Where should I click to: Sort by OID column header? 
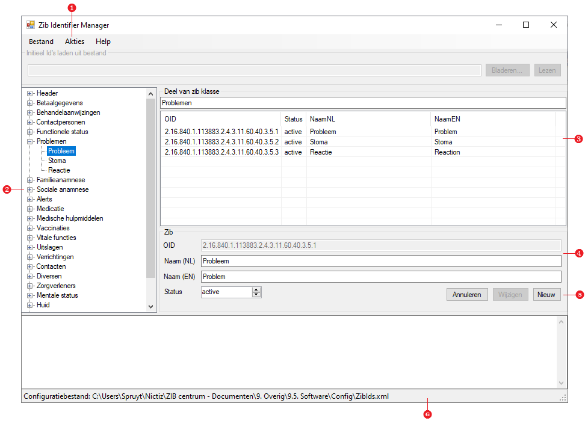[x=221, y=119]
